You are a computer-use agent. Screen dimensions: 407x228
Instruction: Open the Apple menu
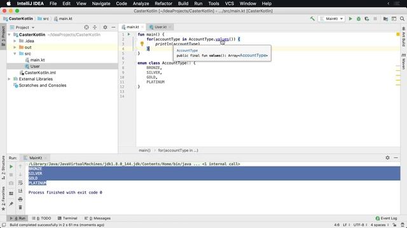pos(8,4)
